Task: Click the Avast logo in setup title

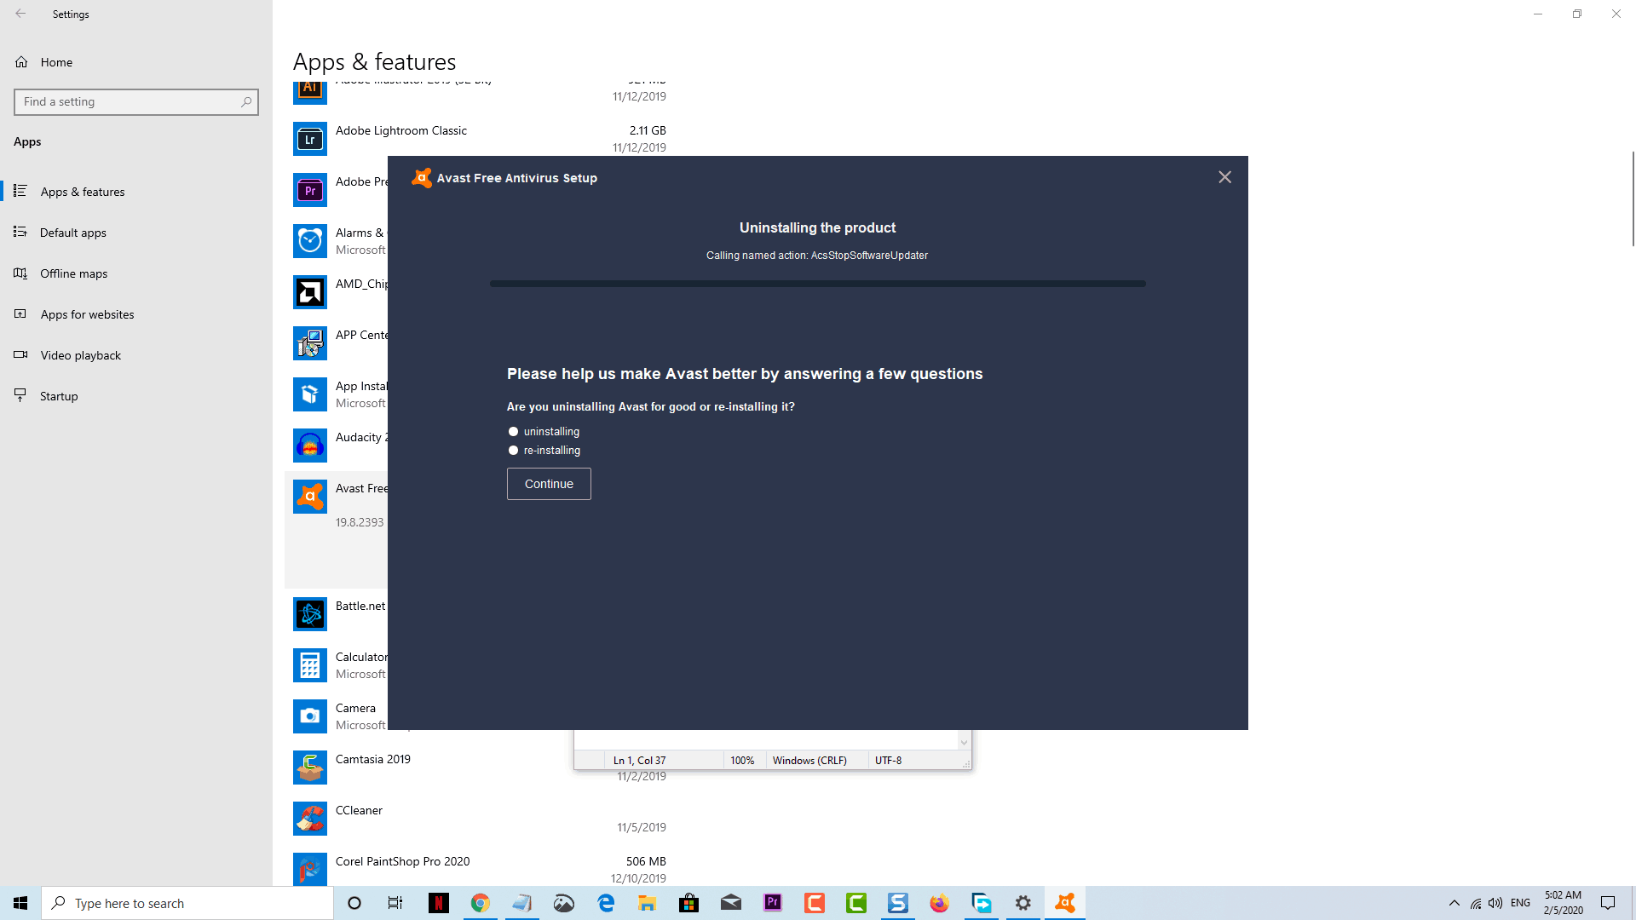Action: pyautogui.click(x=422, y=177)
